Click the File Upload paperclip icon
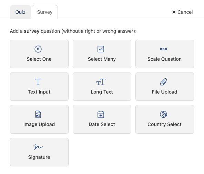 point(163,82)
